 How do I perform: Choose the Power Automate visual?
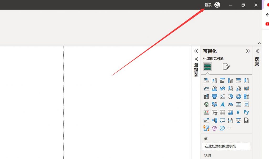pos(222,128)
